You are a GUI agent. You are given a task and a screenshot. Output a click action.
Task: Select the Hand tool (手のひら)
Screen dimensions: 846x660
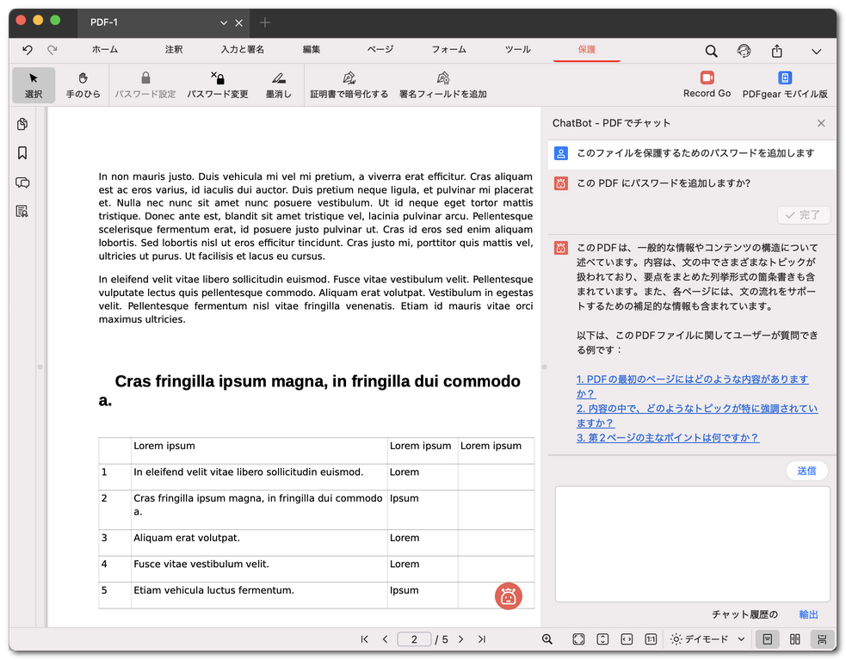(x=83, y=85)
